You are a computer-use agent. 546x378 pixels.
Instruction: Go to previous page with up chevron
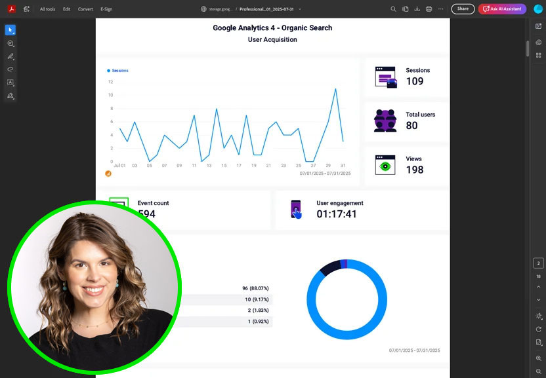538,287
